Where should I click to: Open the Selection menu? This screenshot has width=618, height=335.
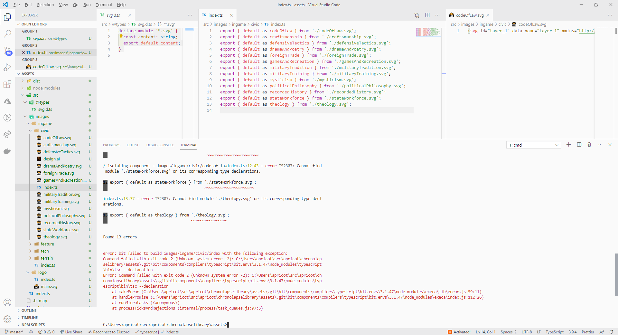pyautogui.click(x=45, y=5)
